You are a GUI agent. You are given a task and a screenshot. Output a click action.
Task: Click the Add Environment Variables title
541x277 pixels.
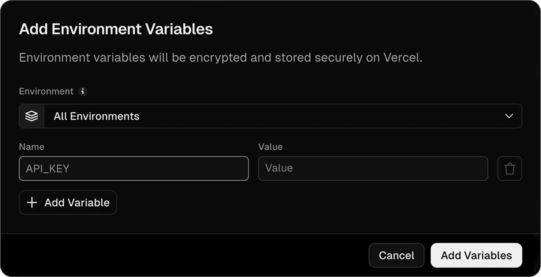point(116,29)
